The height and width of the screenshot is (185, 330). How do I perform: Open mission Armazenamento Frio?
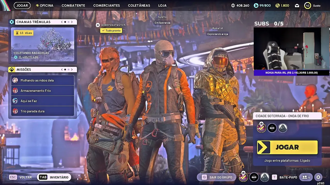tap(43, 90)
